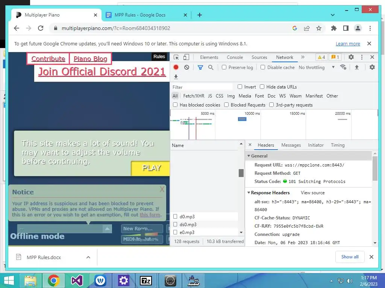Toggle the network filter funnel icon
385x288 pixels.
click(200, 67)
